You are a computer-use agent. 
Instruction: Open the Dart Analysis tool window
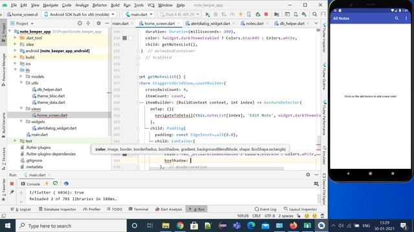[x=169, y=209]
